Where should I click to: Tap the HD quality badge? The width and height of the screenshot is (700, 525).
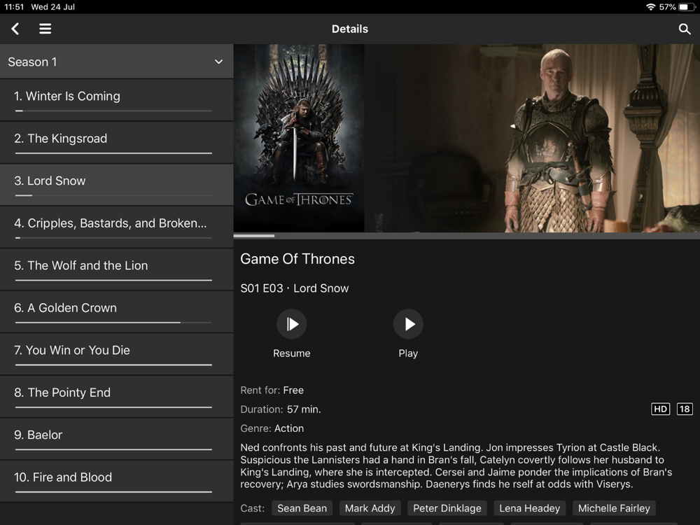660,409
